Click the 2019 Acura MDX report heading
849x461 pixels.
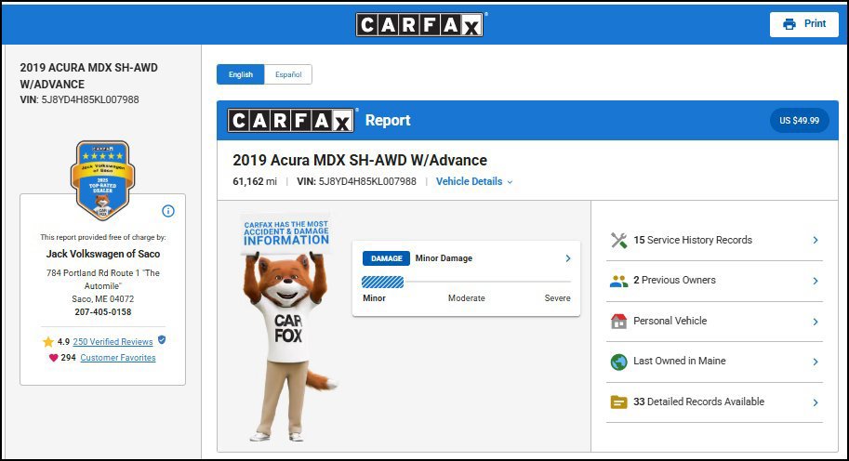(360, 160)
